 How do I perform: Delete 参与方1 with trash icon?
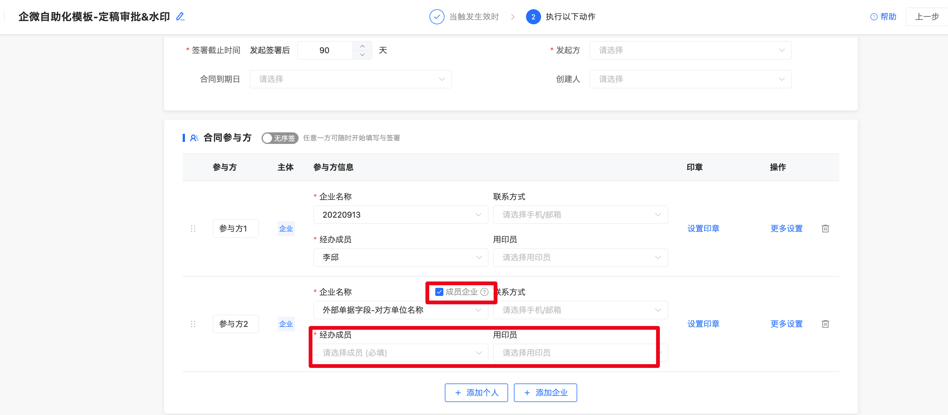click(x=825, y=229)
